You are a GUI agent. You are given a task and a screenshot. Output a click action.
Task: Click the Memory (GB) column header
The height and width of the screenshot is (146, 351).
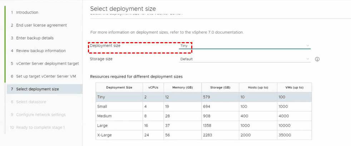[x=182, y=87]
